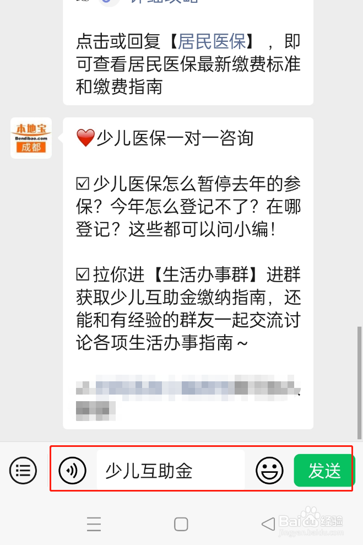363x545 pixels.
Task: Tap the check mark before 少儿医保怎么暂停
Action: click(x=83, y=184)
